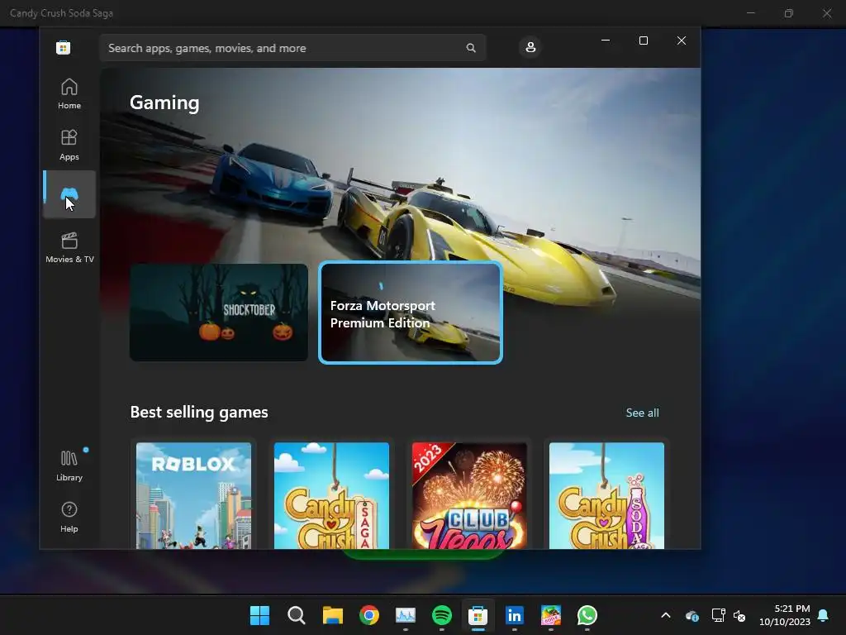Screen dimensions: 846x635
Task: Open clock showing 5:21 PM
Action: pyautogui.click(x=785, y=615)
